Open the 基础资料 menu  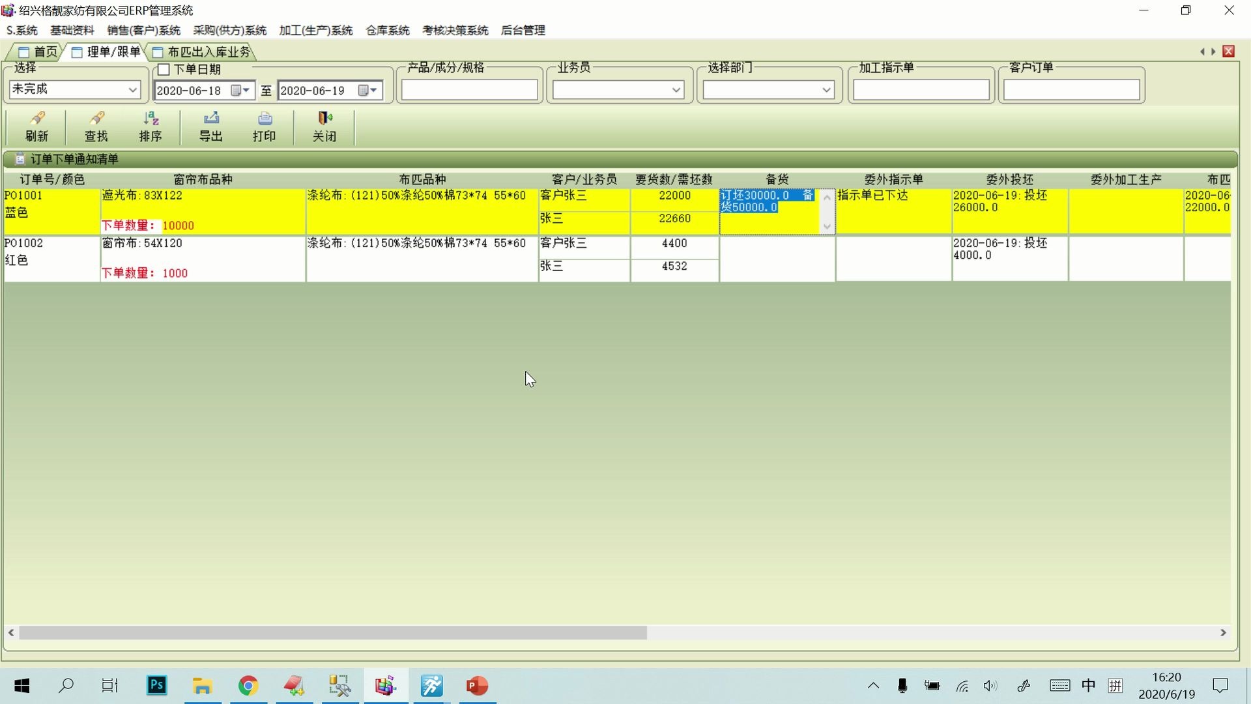(x=72, y=31)
